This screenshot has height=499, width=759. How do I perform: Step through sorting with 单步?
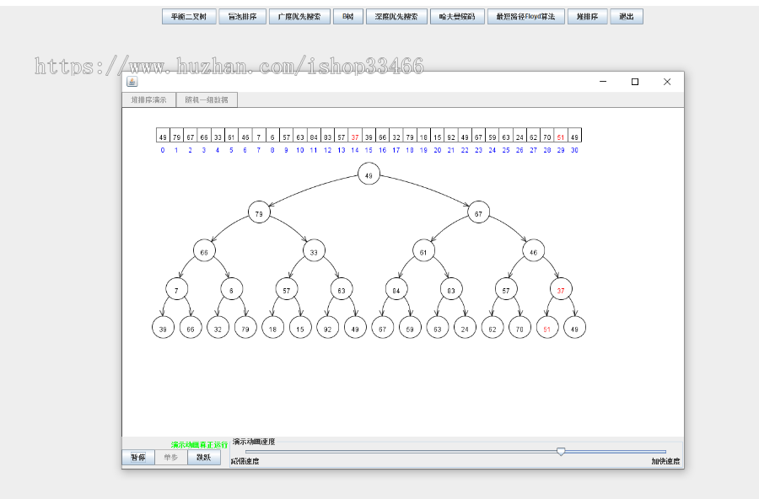click(170, 457)
